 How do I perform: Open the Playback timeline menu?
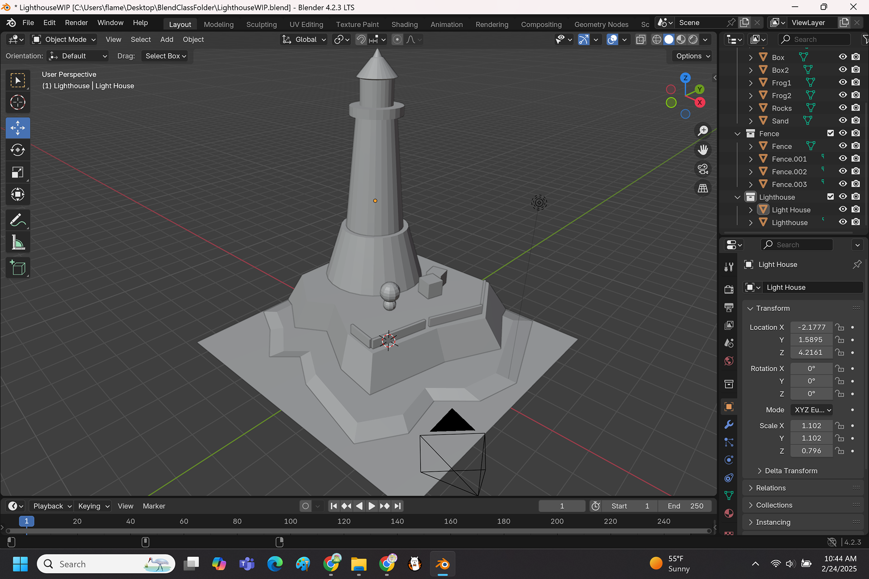[52, 506]
